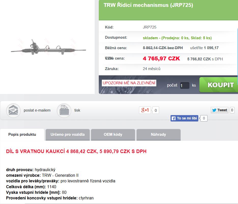Click the envelope e-mail icon
Image resolution: width=238 pixels, height=204 pixels.
13,111
